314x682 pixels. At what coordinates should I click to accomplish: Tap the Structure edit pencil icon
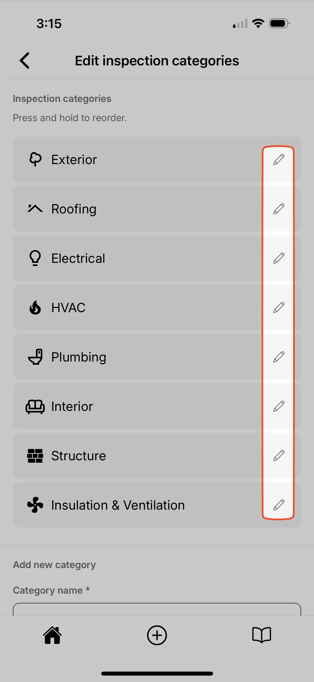[279, 456]
